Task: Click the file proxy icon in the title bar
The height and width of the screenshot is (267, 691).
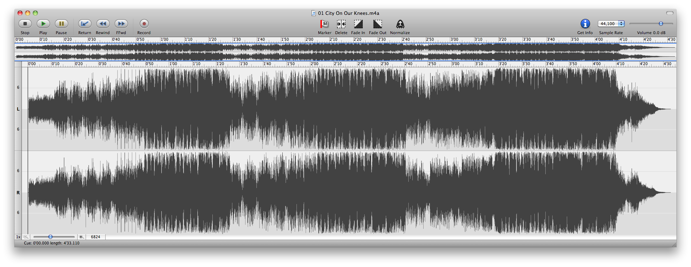Action: click(314, 13)
